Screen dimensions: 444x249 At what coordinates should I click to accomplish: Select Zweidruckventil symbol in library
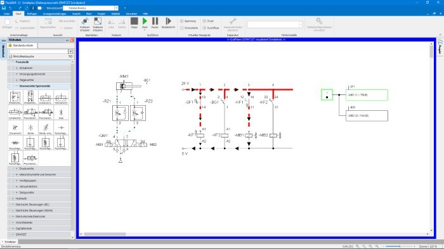point(46,98)
